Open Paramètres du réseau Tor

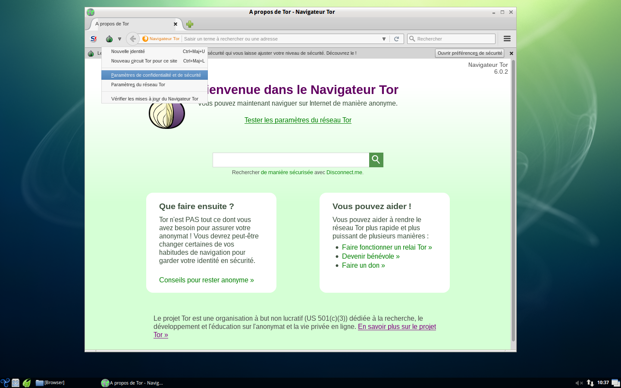(x=154, y=84)
